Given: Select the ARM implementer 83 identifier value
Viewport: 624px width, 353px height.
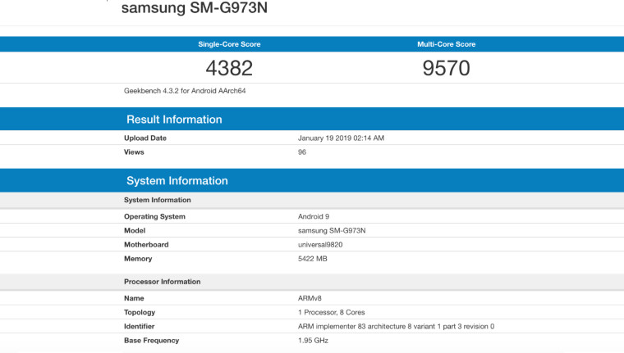Looking at the screenshot, I should click(x=396, y=327).
